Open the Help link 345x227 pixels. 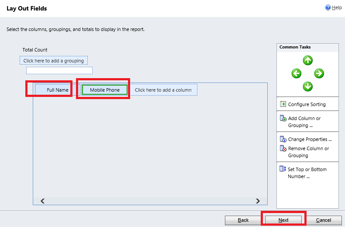337,8
